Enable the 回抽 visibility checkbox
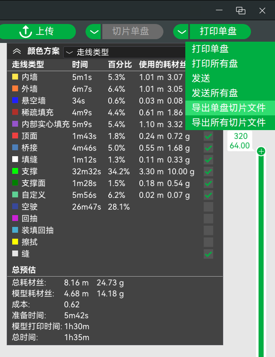 [x=208, y=219]
